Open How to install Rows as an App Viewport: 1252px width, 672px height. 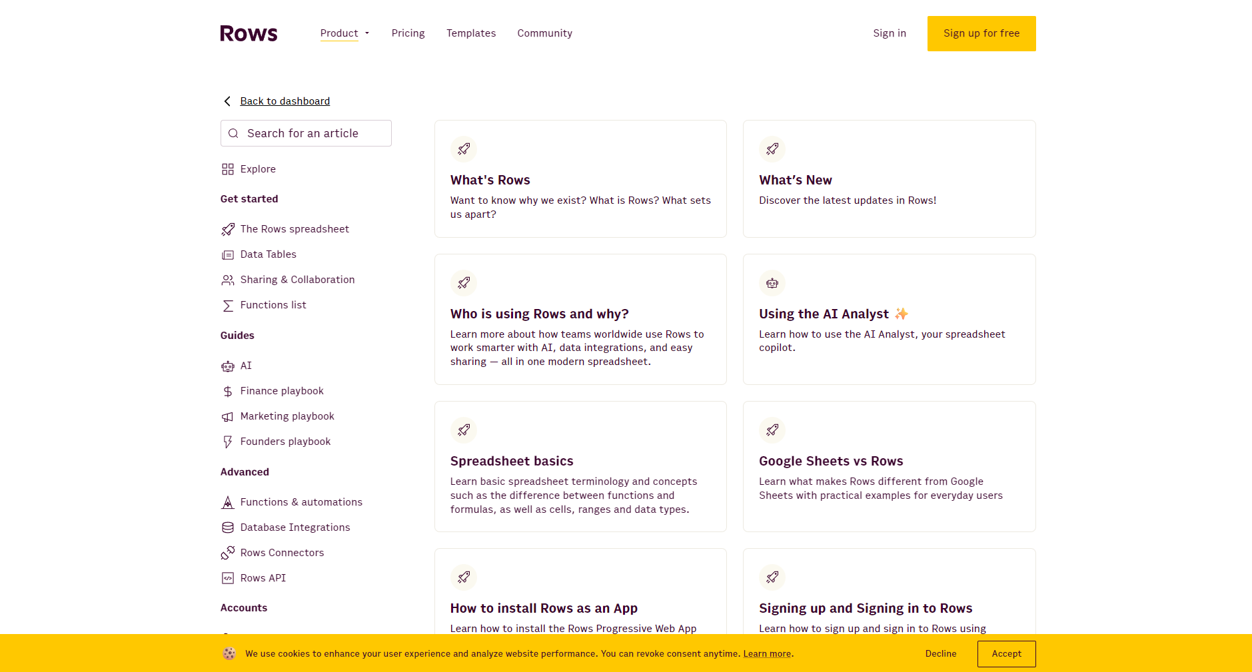(x=544, y=608)
